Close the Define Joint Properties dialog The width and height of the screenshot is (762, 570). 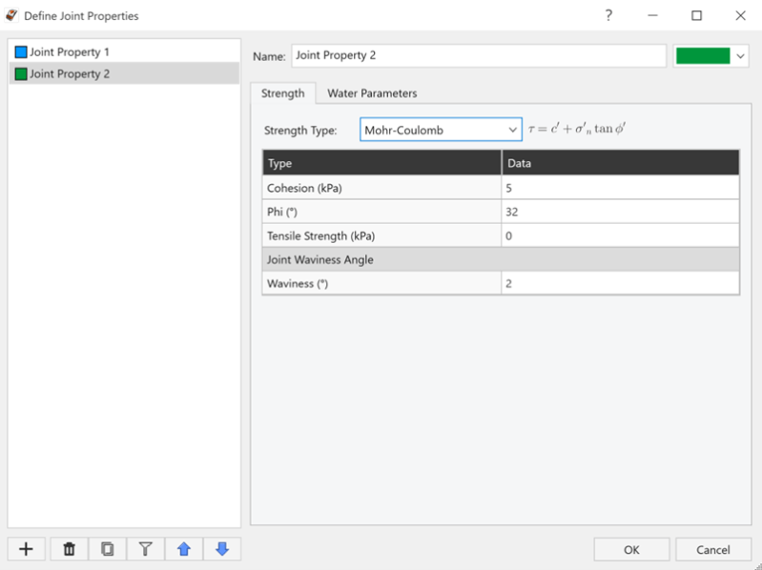[740, 15]
